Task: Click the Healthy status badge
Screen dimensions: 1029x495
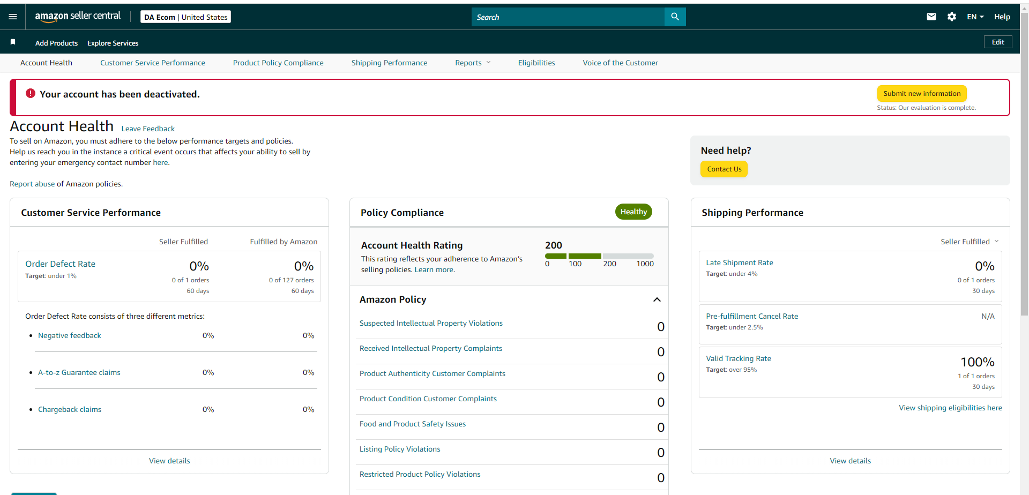Action: coord(633,212)
